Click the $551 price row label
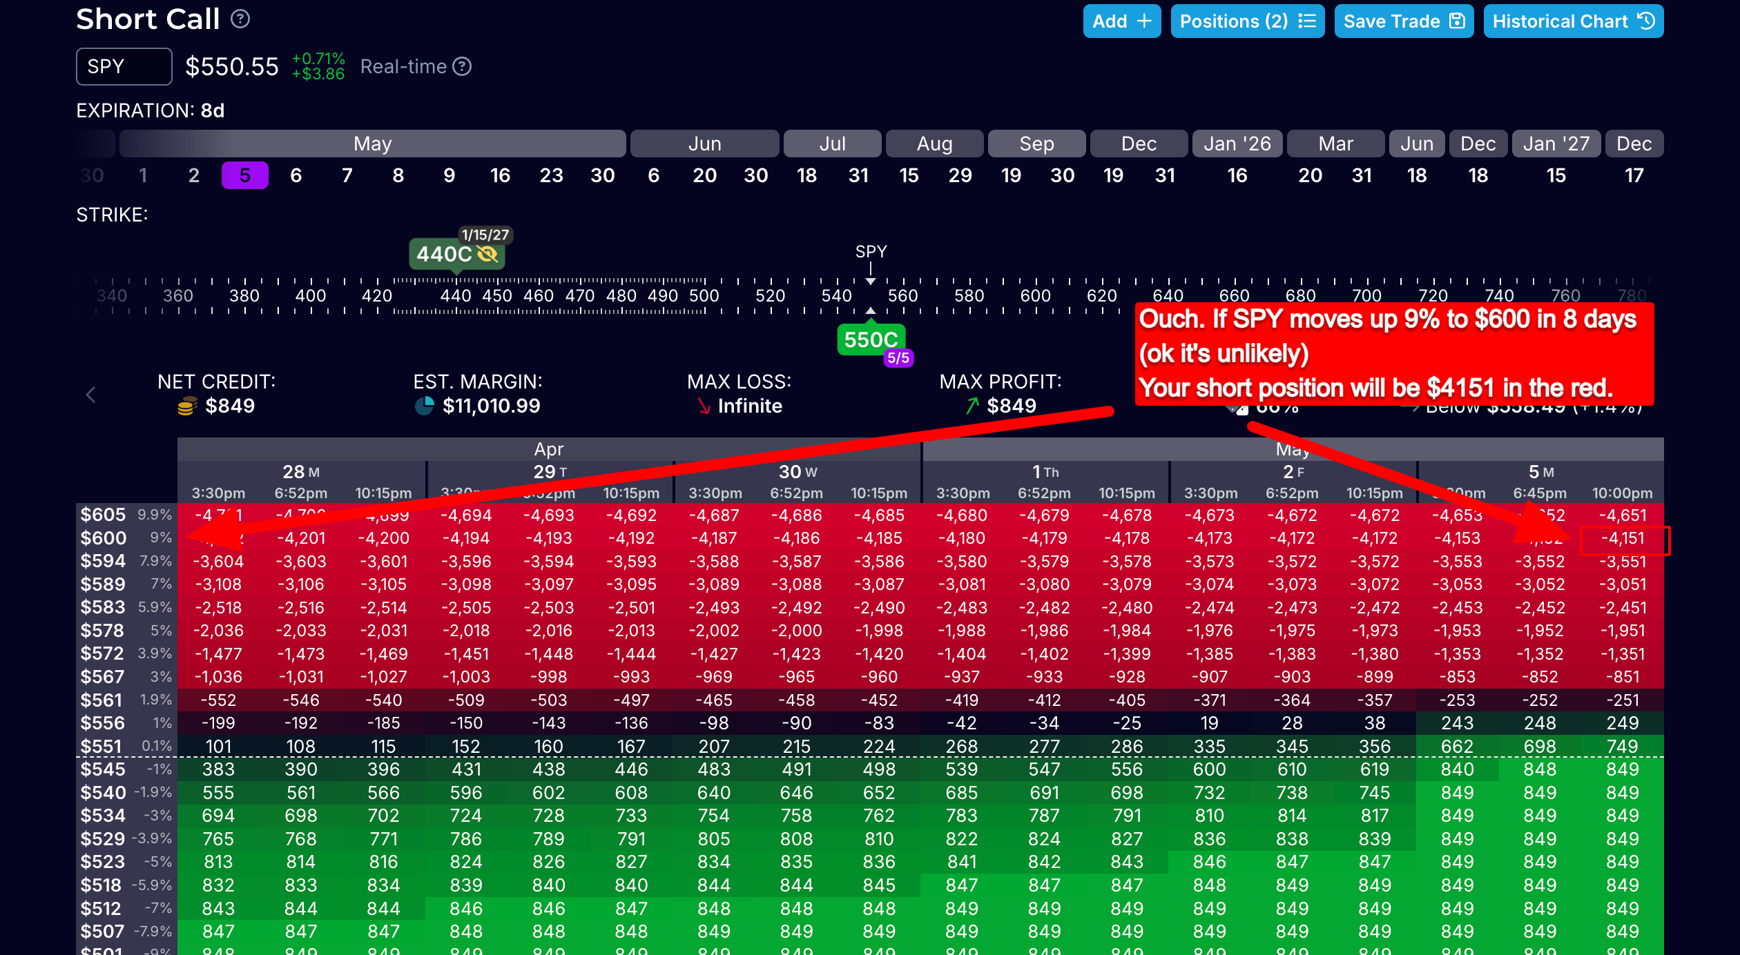Viewport: 1740px width, 955px height. 101,747
